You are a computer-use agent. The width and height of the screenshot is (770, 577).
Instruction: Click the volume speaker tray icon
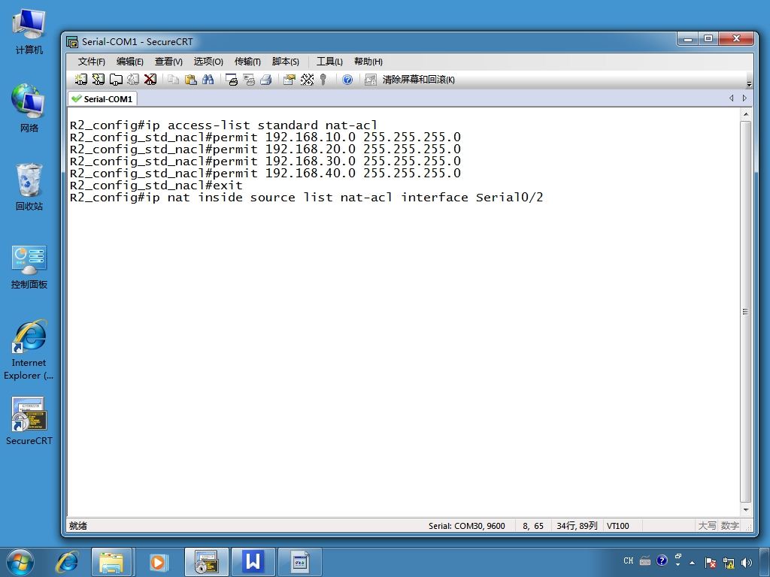point(747,563)
